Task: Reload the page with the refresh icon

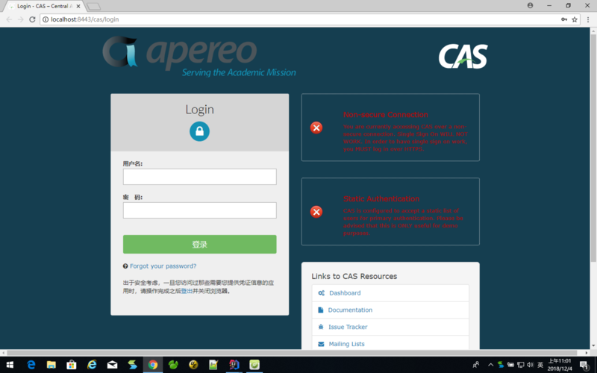Action: tap(32, 19)
